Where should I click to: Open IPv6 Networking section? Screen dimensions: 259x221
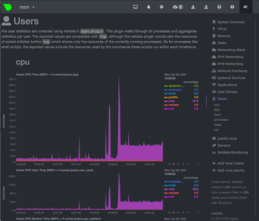(x=227, y=64)
